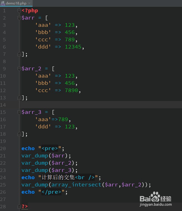
Task: Click the 'ccc' key on line 5
Action: [x=43, y=40]
